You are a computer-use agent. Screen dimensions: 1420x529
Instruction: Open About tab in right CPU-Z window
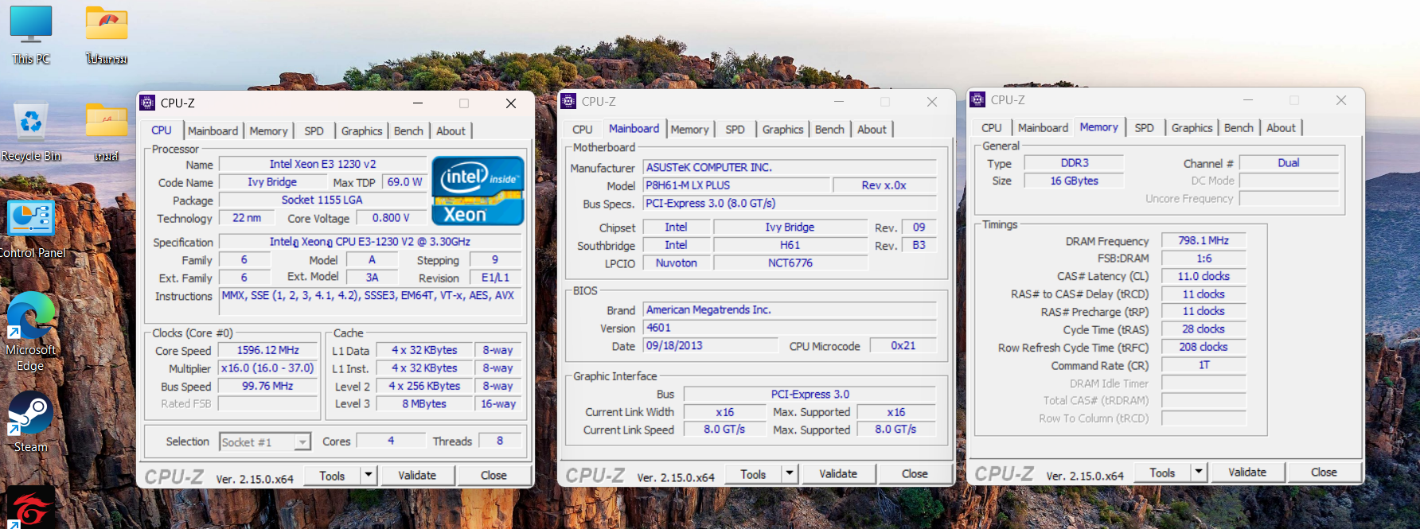(1281, 128)
